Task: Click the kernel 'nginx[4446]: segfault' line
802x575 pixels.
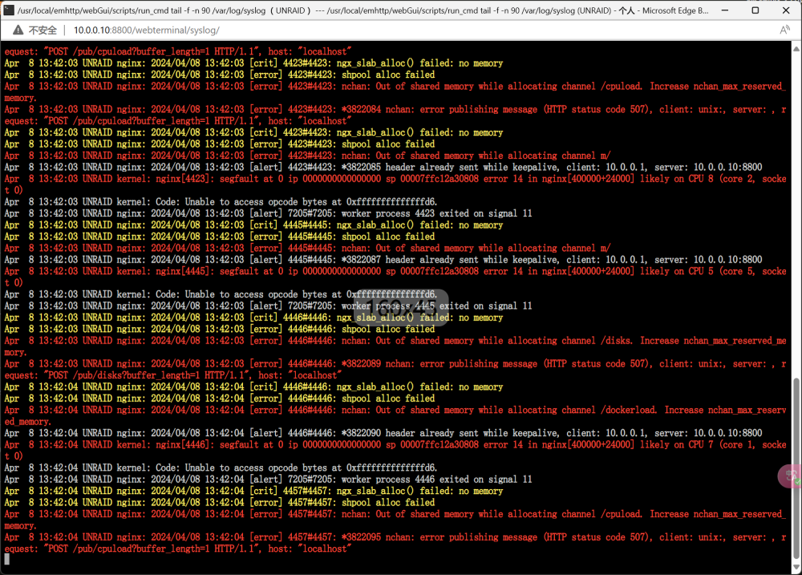Action: pyautogui.click(x=395, y=450)
